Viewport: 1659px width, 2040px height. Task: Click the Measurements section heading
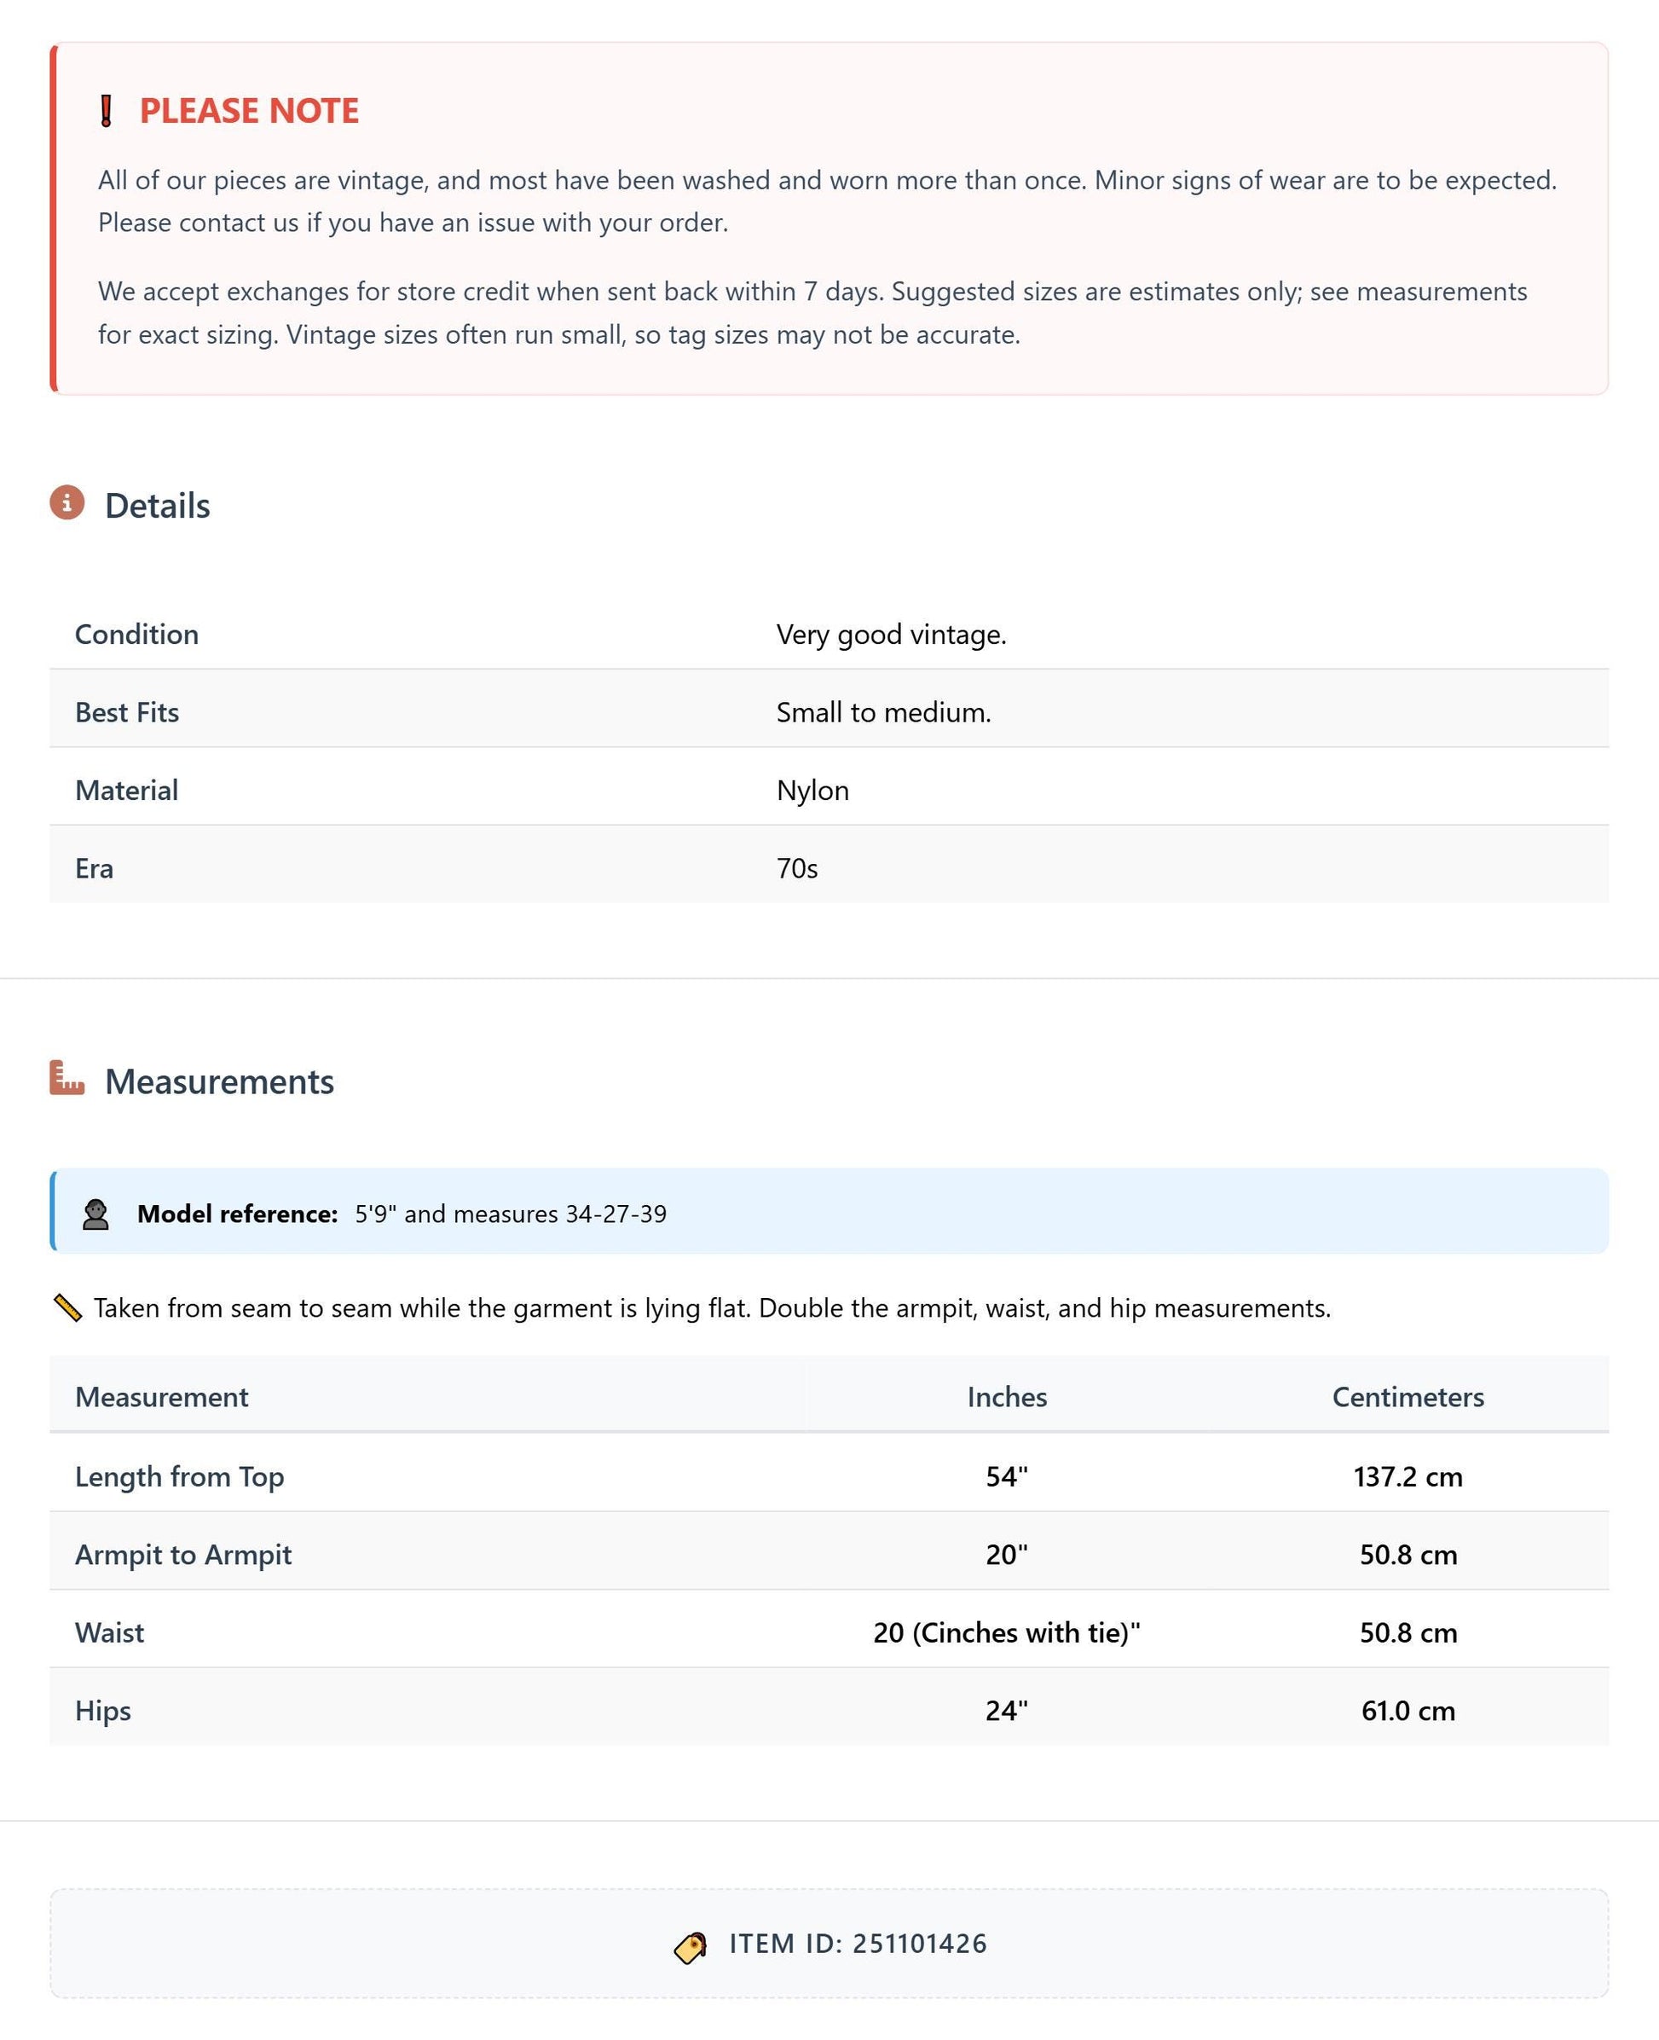220,1081
